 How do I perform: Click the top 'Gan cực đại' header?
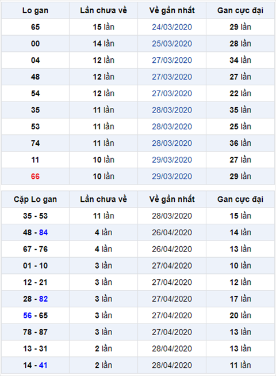click(240, 10)
